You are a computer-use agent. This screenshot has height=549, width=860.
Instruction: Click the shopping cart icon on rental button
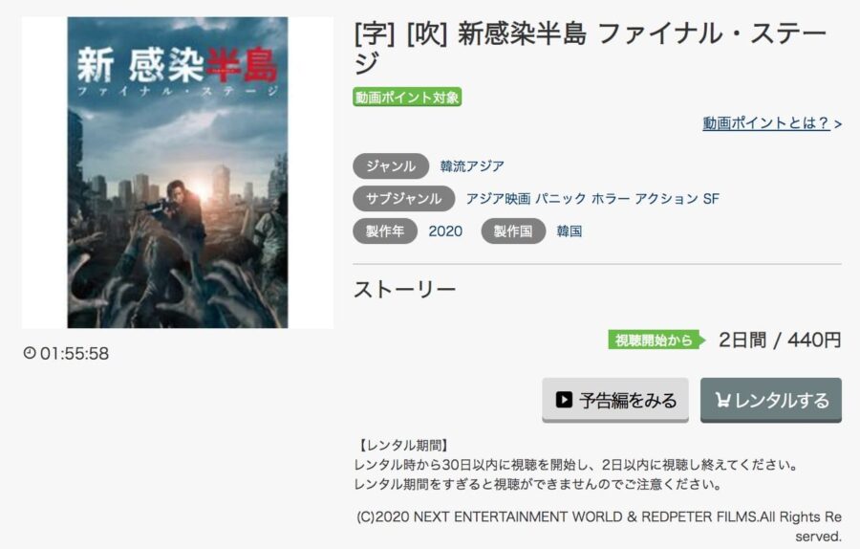point(723,400)
